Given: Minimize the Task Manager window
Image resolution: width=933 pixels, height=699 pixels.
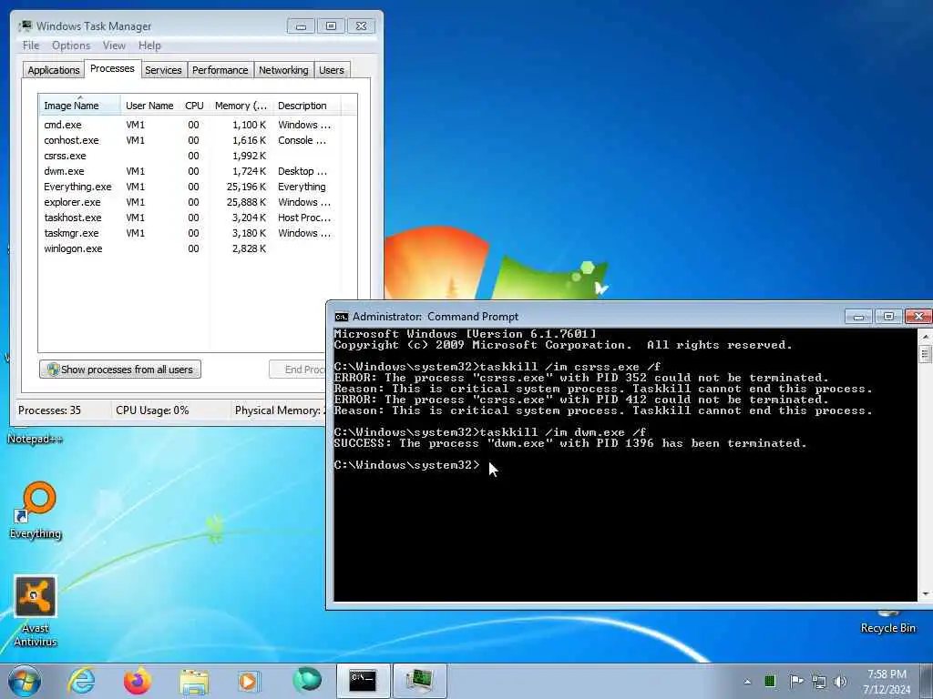Looking at the screenshot, I should point(301,26).
